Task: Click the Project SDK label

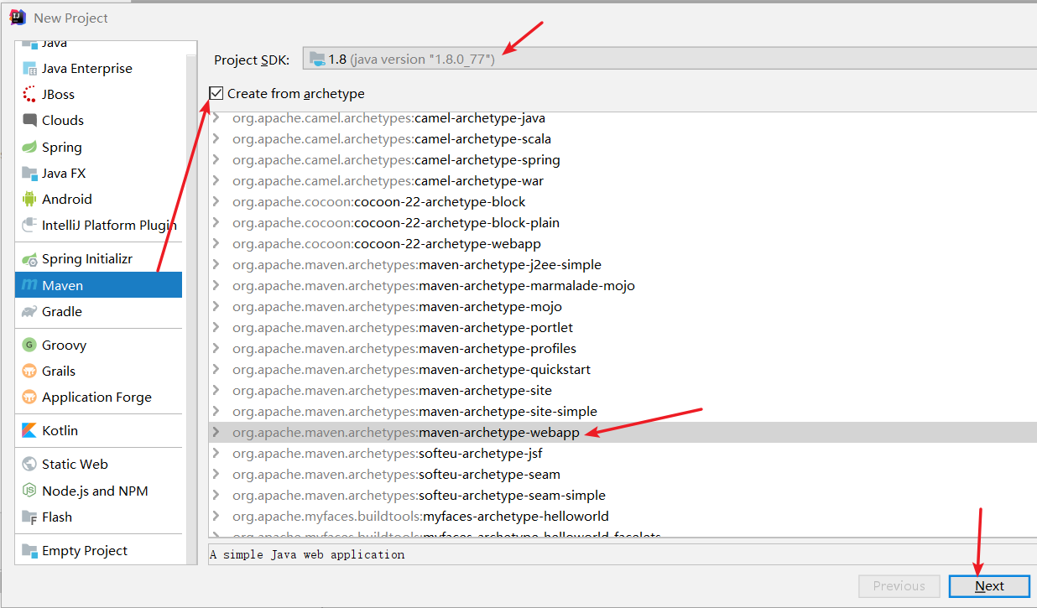Action: [252, 60]
